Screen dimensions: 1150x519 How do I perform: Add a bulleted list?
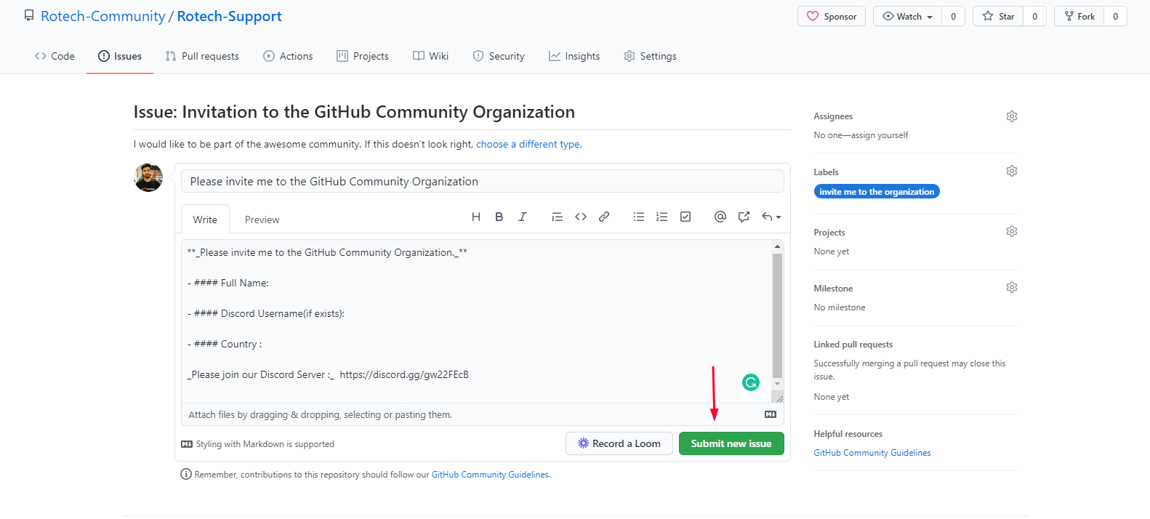pos(639,217)
